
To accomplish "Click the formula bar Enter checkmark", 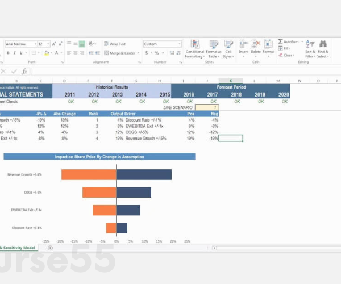I will [x=14, y=71].
